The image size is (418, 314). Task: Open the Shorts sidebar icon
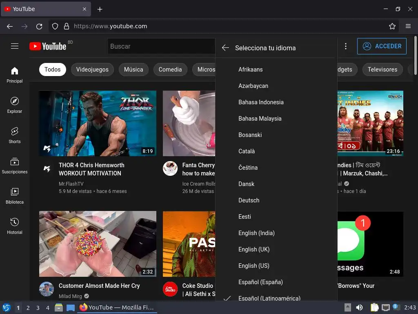coord(15,131)
